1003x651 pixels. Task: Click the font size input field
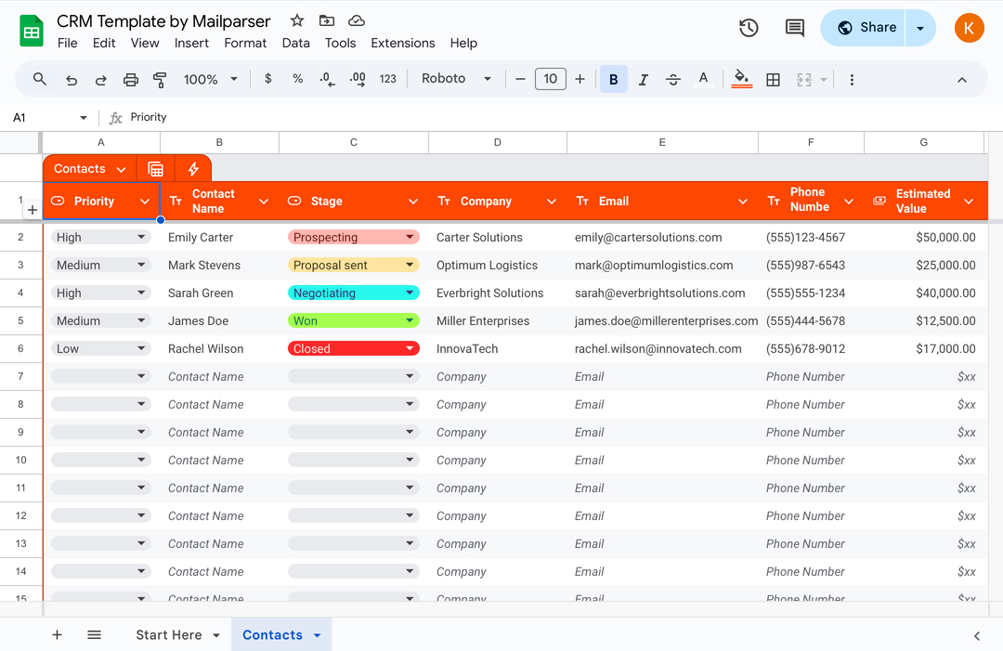point(550,79)
